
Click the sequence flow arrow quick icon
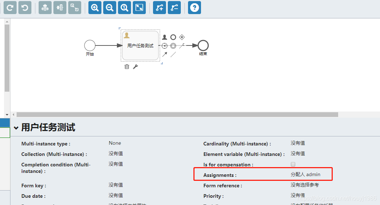coord(165,54)
